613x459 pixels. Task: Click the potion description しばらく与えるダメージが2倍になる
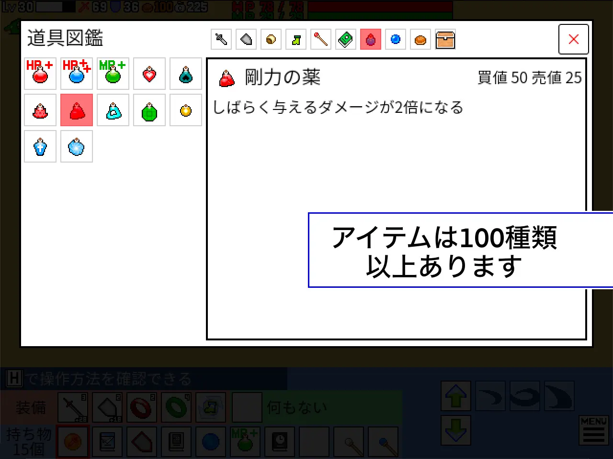pyautogui.click(x=338, y=108)
